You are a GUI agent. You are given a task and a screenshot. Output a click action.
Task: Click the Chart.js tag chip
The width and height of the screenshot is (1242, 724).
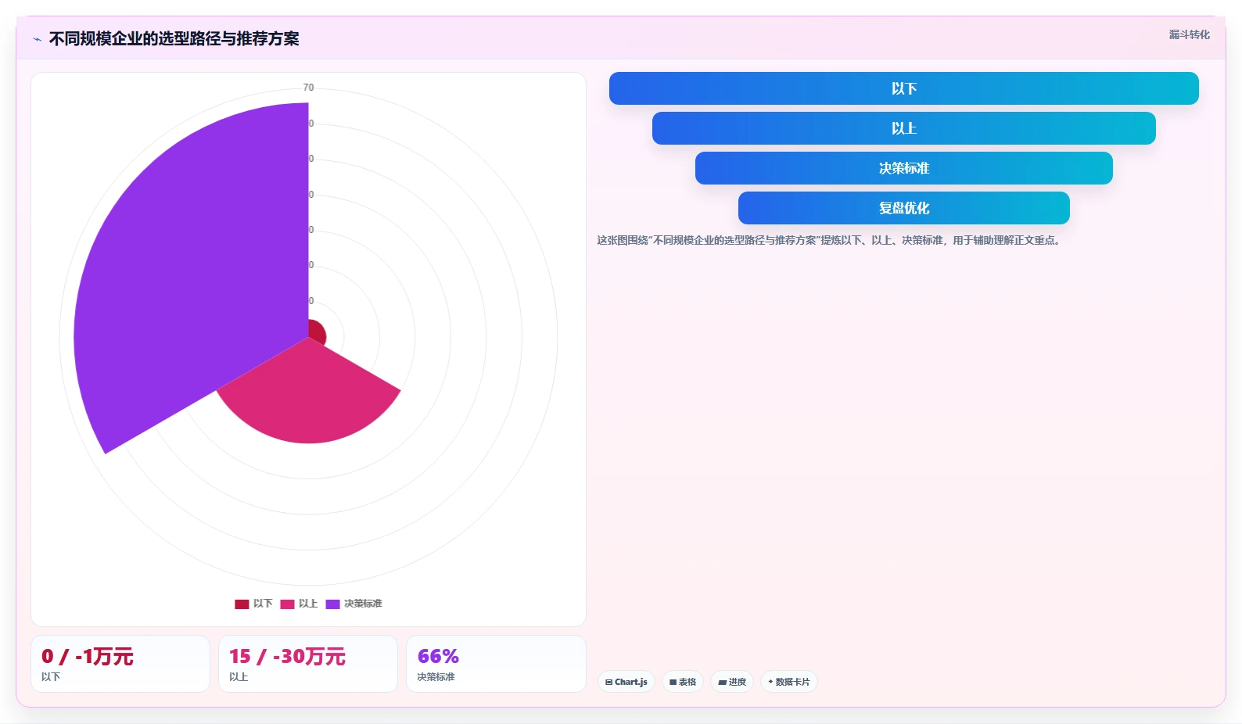pos(626,682)
